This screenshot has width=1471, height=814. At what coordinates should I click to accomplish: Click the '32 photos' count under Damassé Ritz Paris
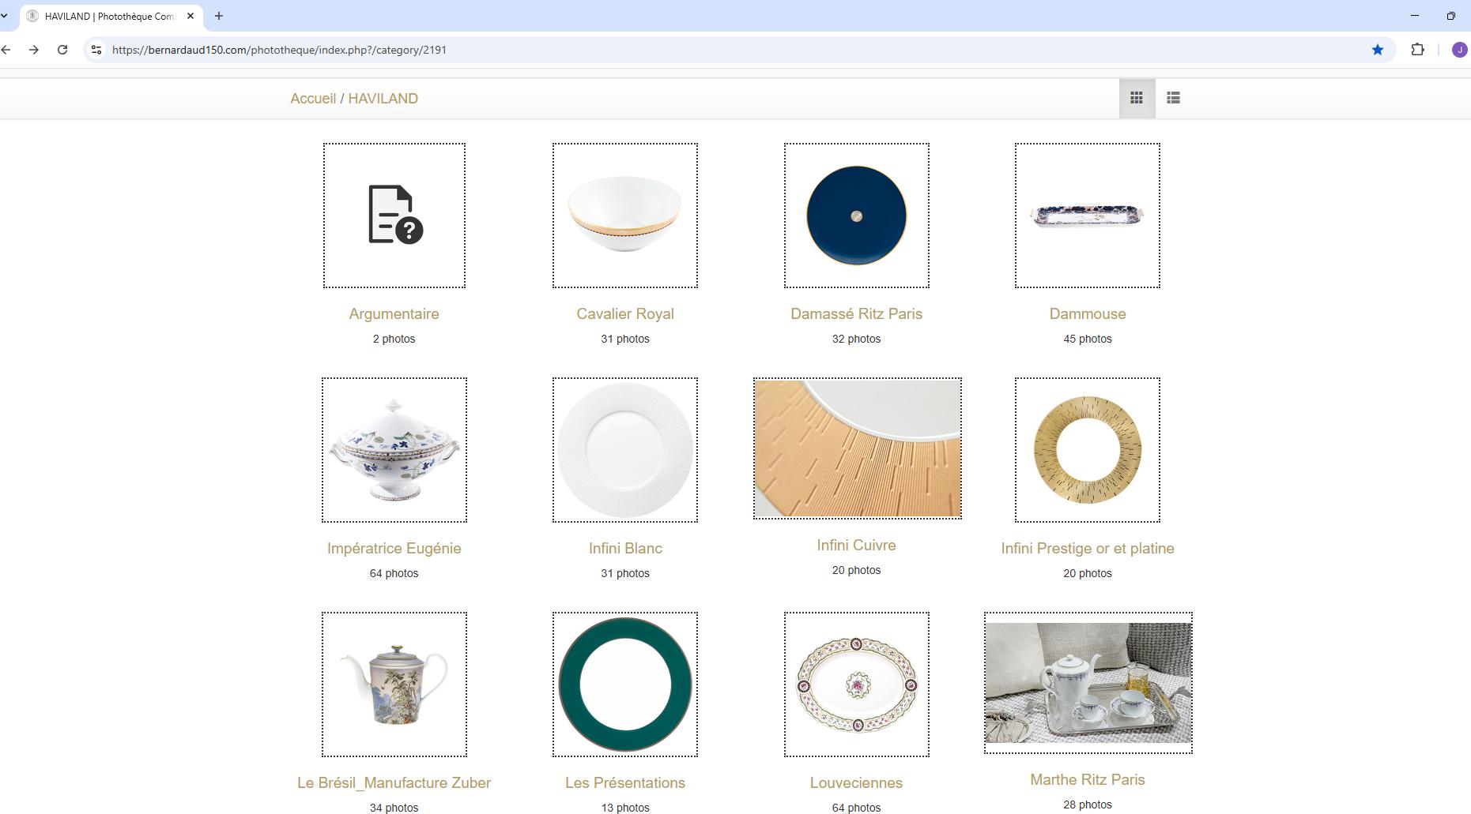coord(857,339)
